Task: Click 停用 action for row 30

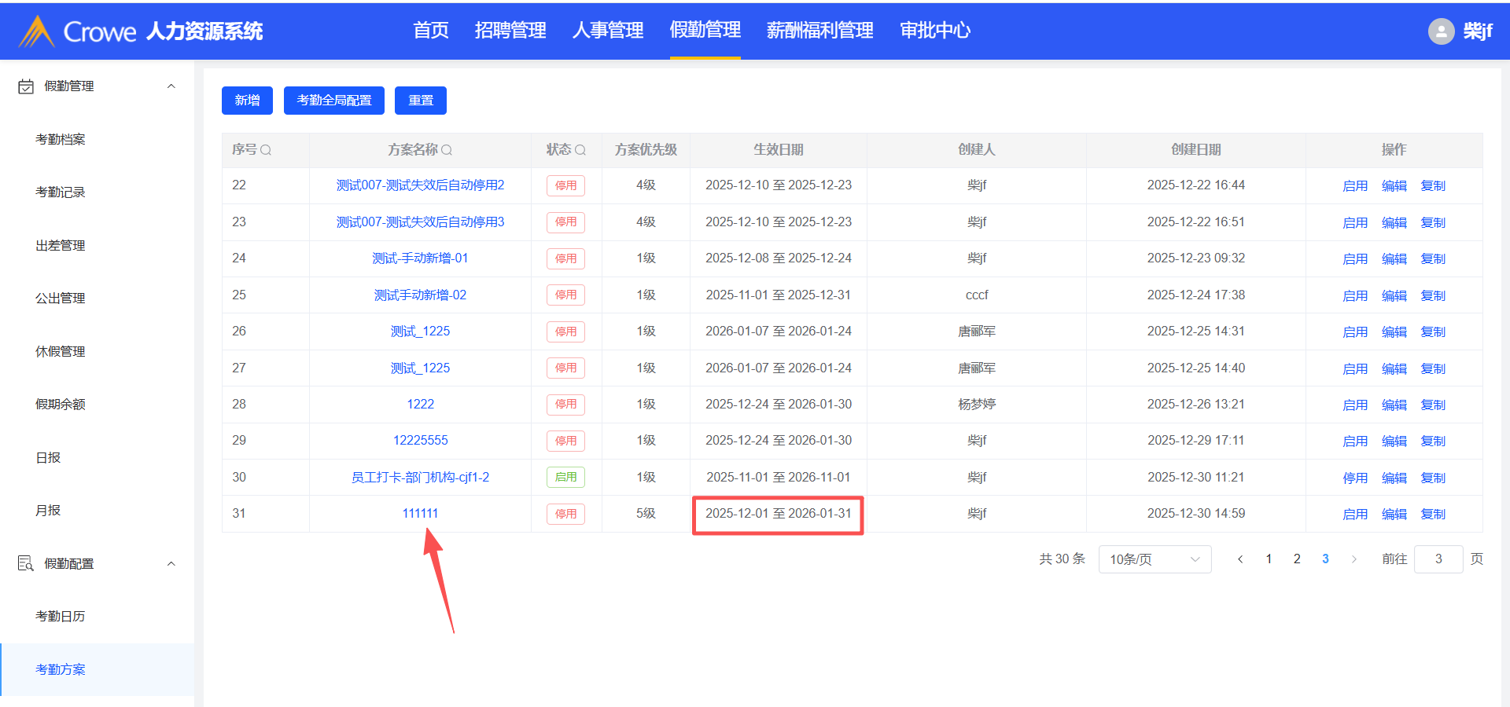Action: coord(1355,478)
